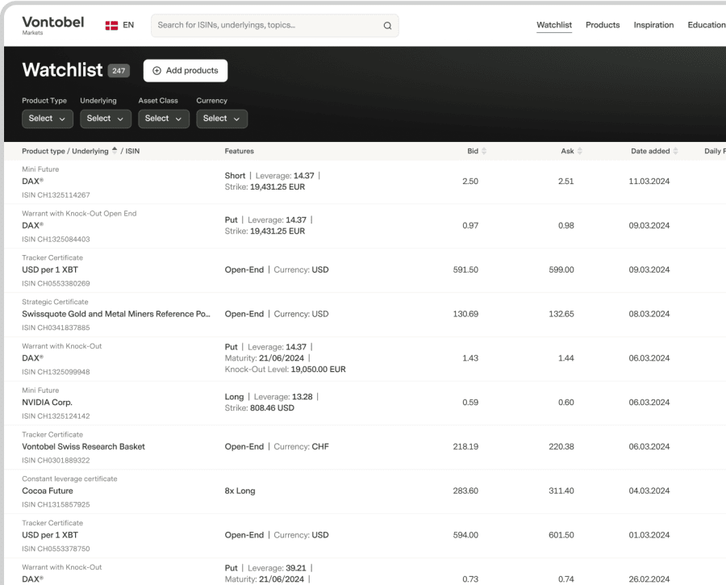The height and width of the screenshot is (585, 726).
Task: Sort the Ask column
Action: [x=580, y=151]
